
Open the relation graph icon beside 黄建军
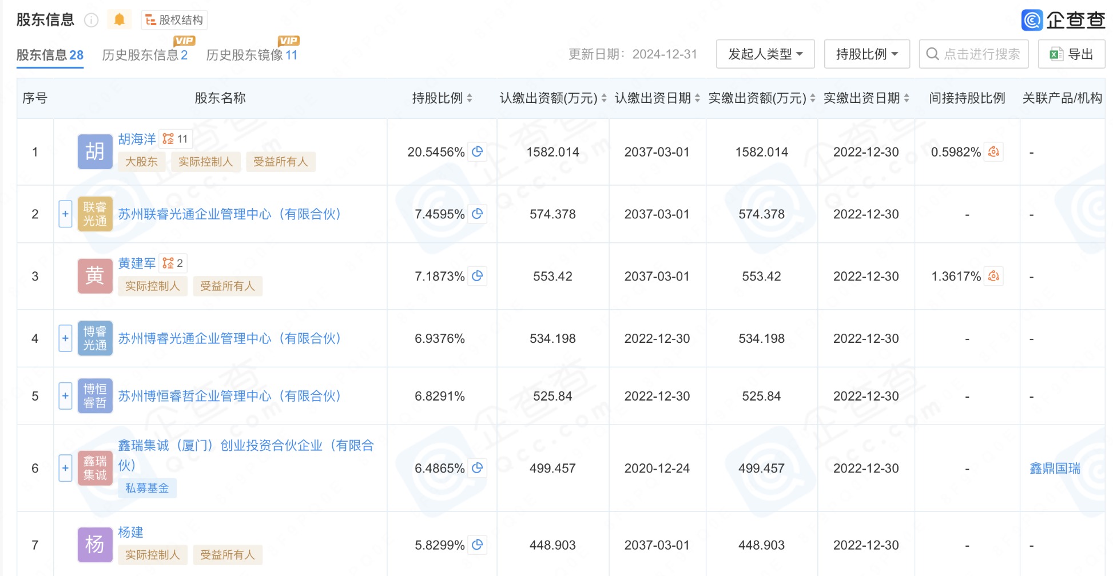(173, 263)
